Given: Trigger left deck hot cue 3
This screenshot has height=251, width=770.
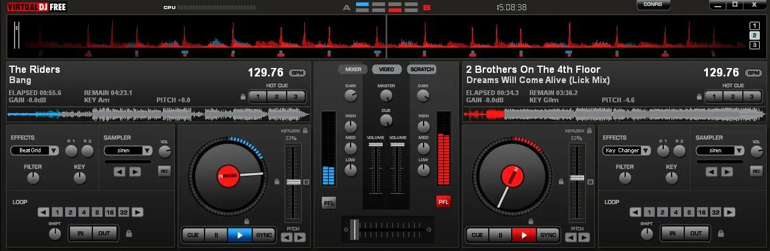Looking at the screenshot, I should click(296, 96).
